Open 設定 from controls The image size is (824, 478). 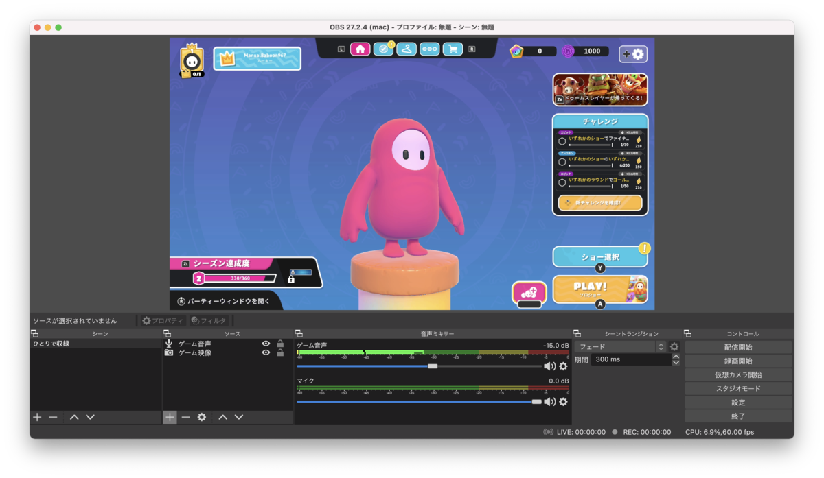tap(738, 402)
